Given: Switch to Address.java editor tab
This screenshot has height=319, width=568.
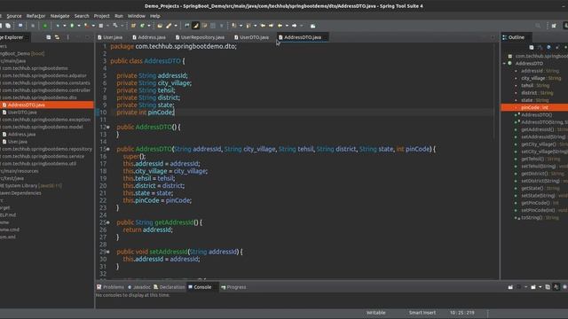Looking at the screenshot, I should click(x=149, y=37).
